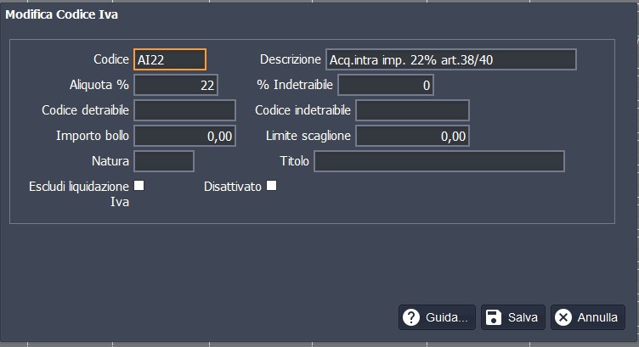Viewport: 639px width, 347px height.
Task: Click the Codice indetraibile field
Action: pyautogui.click(x=412, y=110)
